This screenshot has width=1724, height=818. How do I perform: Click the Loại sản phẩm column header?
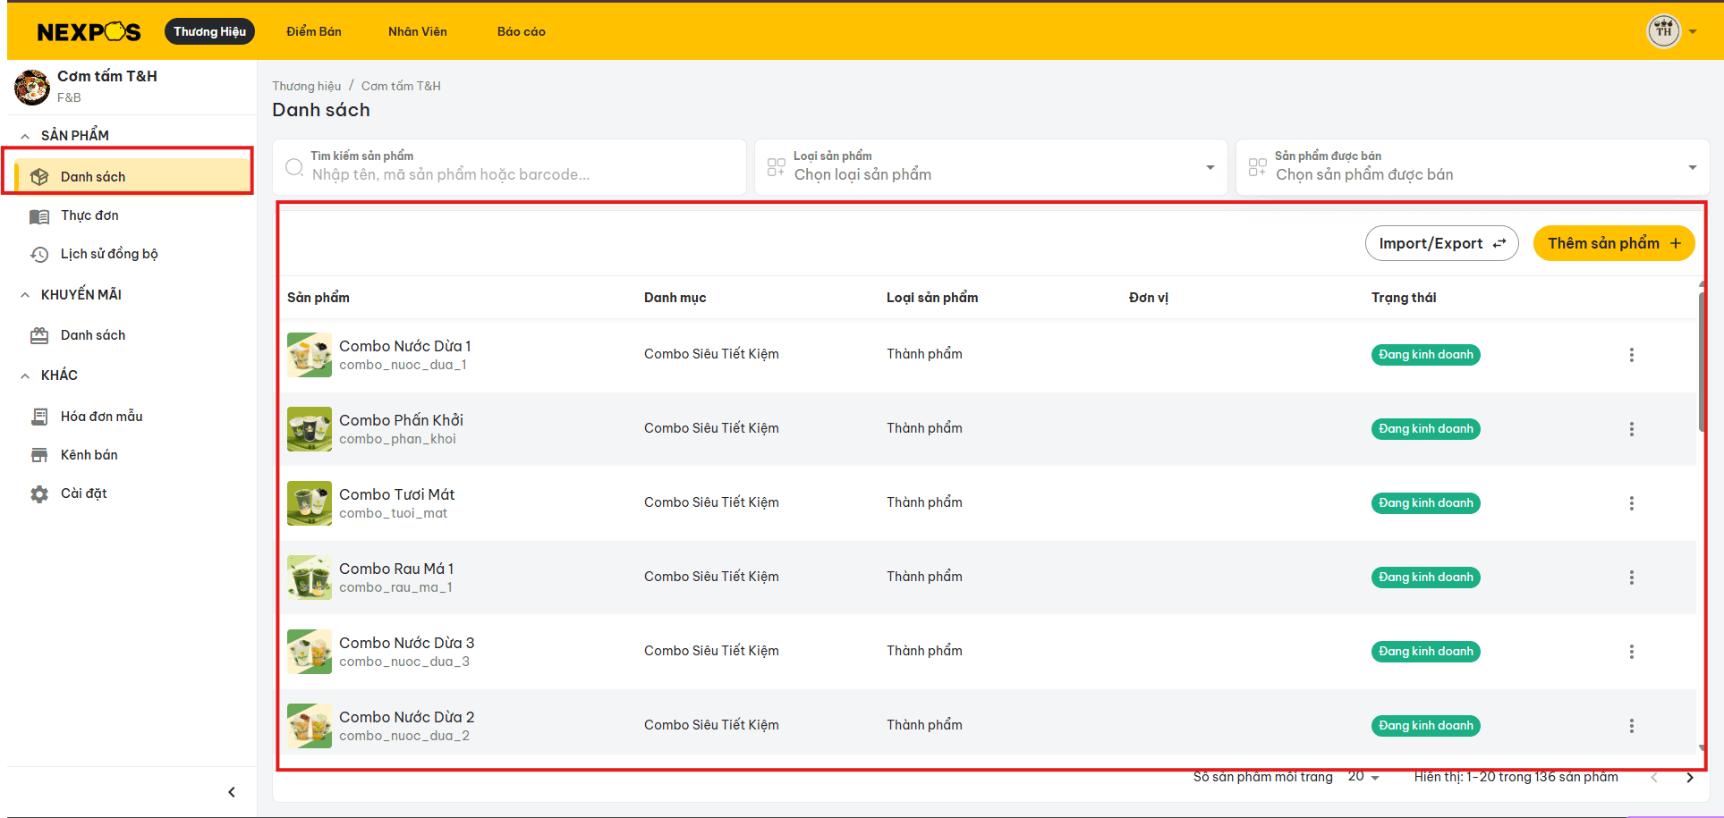(932, 298)
